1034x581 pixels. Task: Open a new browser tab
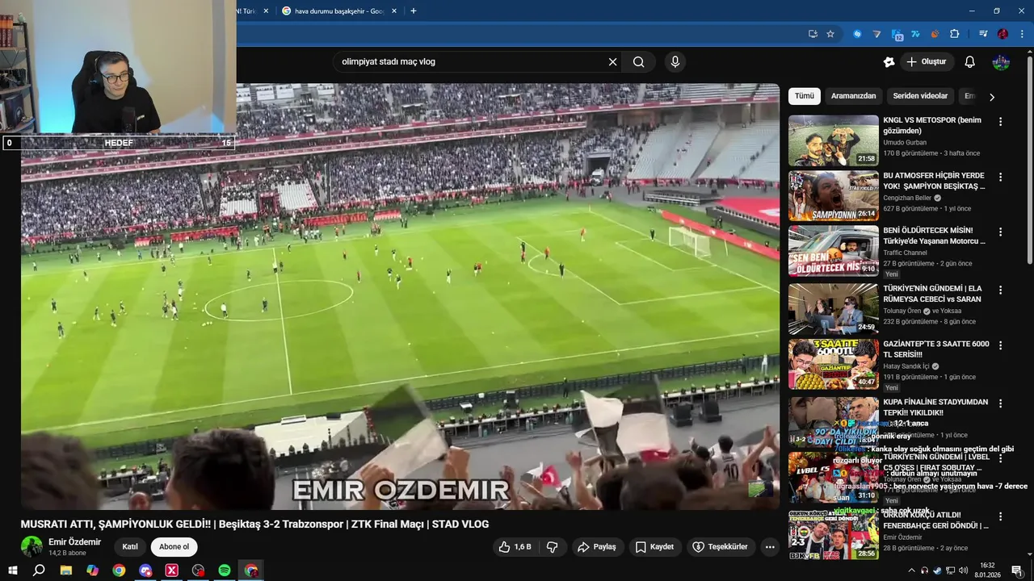[x=414, y=10]
